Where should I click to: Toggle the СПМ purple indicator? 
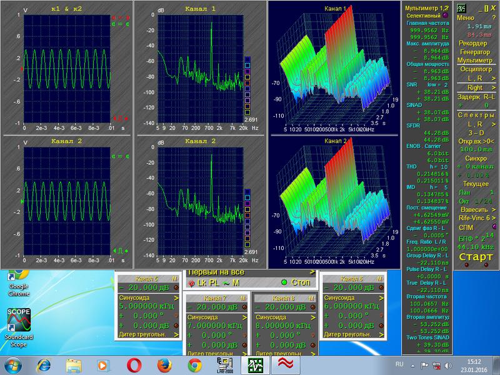[x=494, y=227]
